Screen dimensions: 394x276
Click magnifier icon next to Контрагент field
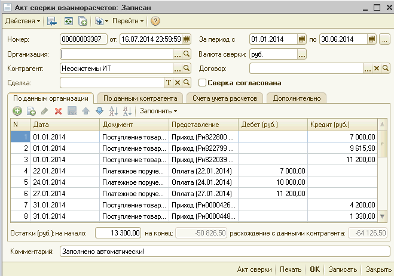(x=187, y=69)
